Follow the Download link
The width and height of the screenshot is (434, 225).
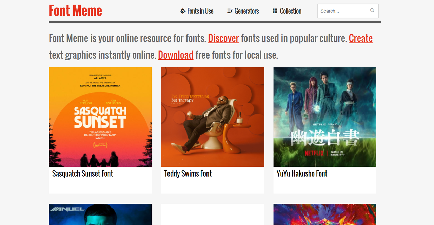(176, 55)
